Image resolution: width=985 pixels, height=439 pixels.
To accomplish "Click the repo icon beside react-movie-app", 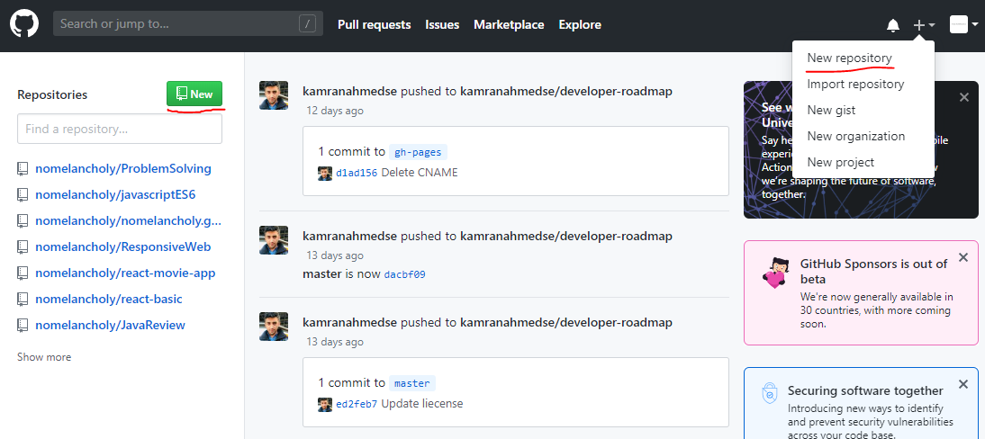I will click(23, 273).
